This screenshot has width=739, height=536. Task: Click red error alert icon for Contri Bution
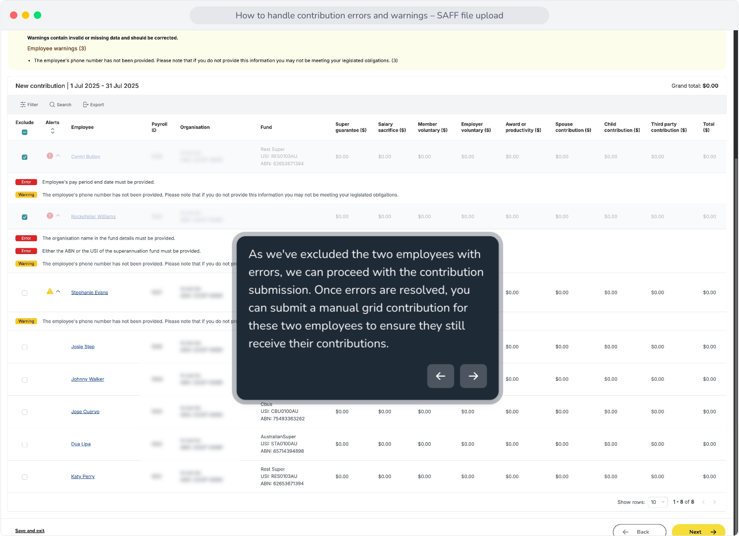point(50,156)
